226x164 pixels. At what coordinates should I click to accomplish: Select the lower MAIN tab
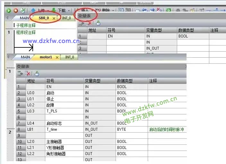(x=25, y=57)
